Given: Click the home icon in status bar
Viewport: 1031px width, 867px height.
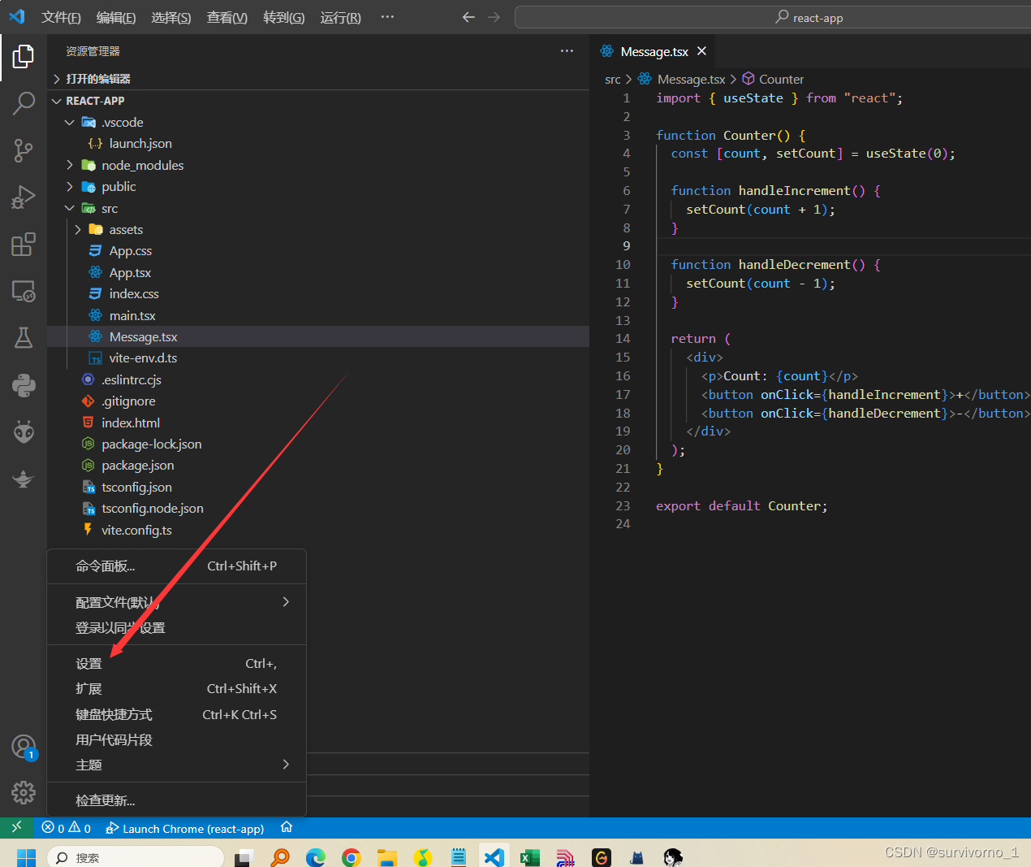Looking at the screenshot, I should [287, 827].
